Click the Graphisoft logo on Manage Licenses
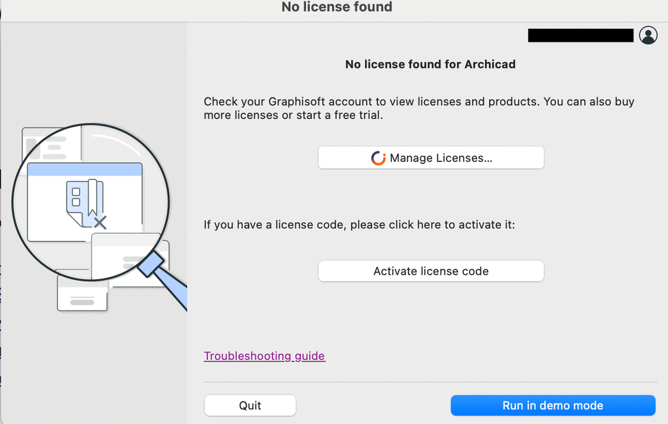The height and width of the screenshot is (424, 668). (379, 158)
